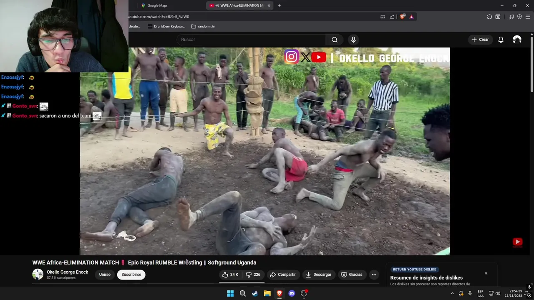Open a new browser tab
This screenshot has width=534, height=300.
coord(279,5)
